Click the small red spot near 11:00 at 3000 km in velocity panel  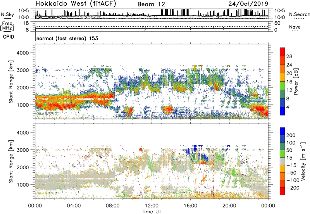[x=141, y=149]
